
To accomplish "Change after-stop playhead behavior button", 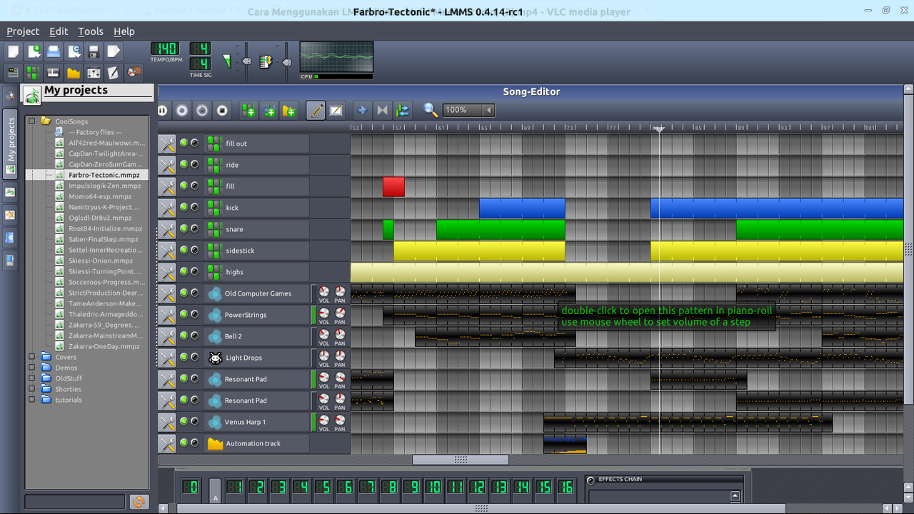I will click(402, 111).
